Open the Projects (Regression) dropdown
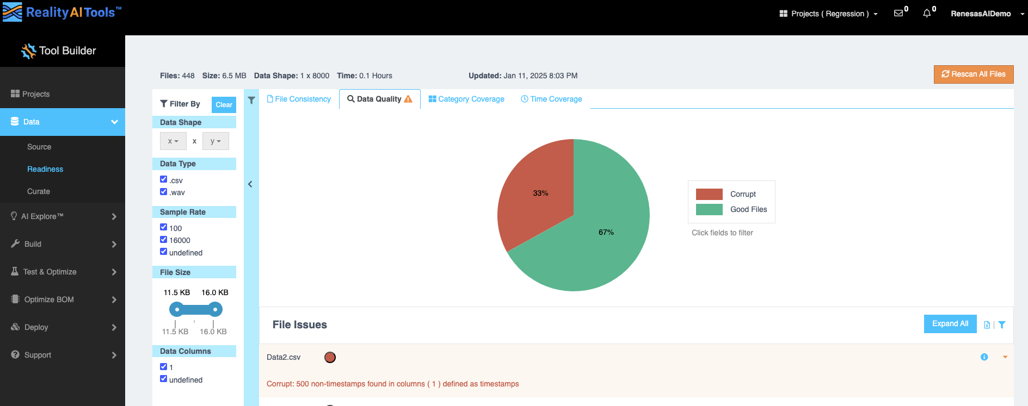 click(828, 14)
